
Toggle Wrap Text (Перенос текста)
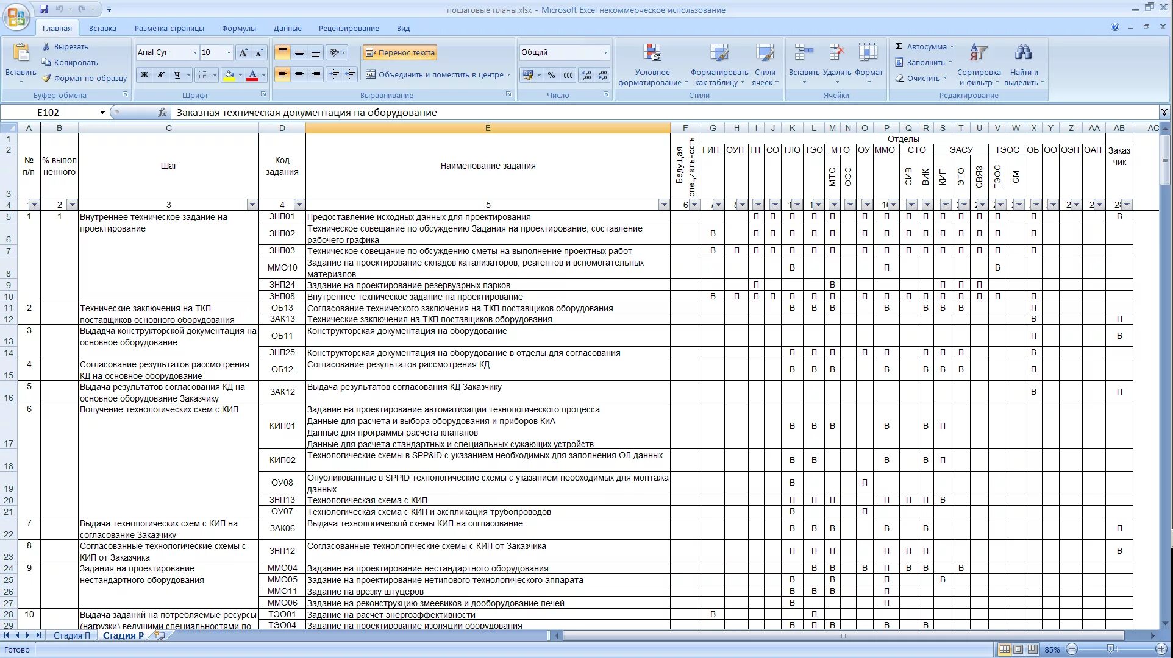coord(400,52)
